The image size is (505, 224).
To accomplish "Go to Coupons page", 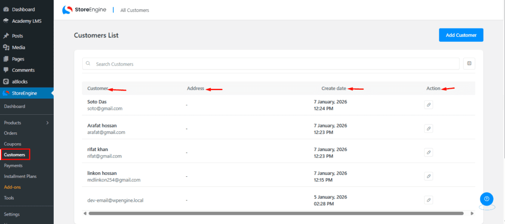I will (12, 144).
